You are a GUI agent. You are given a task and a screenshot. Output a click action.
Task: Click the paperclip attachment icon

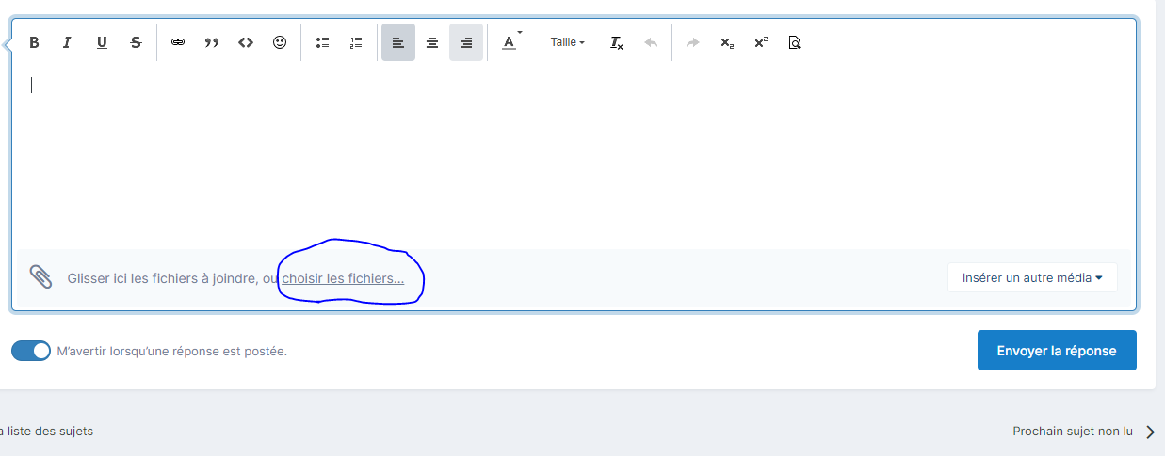tap(40, 276)
